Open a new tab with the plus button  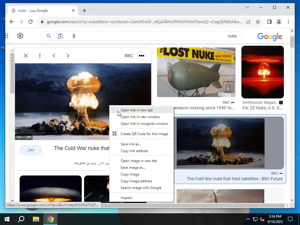[x=84, y=11]
